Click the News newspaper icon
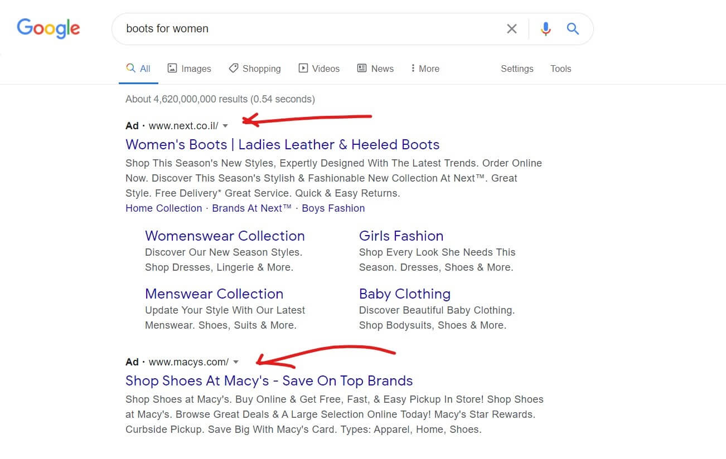 (362, 68)
